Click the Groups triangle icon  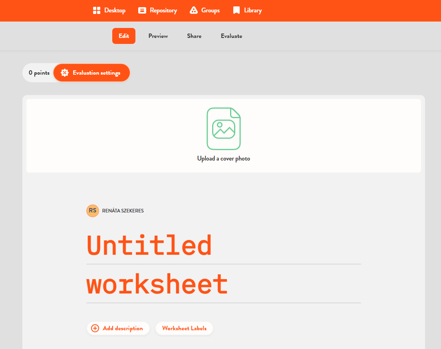coord(194,10)
